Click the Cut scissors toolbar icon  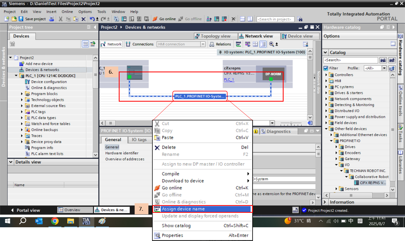point(61,19)
